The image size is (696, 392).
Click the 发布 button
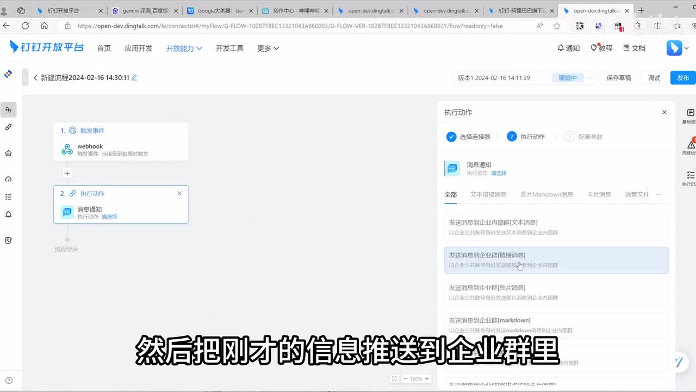pos(682,78)
